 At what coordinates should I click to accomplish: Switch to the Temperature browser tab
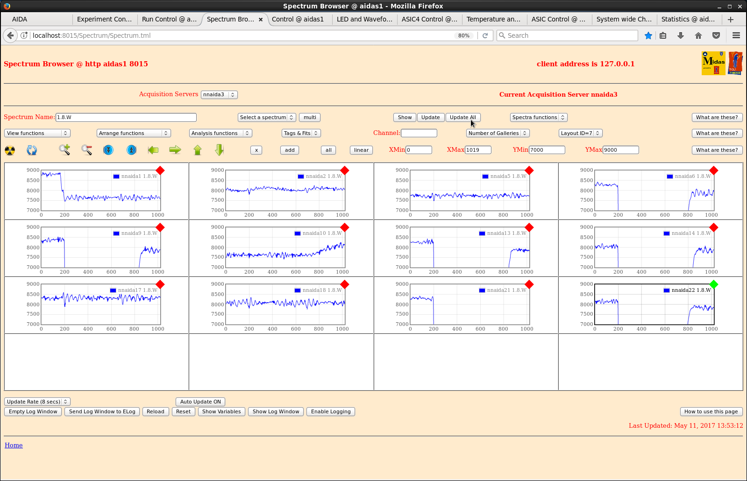(493, 19)
